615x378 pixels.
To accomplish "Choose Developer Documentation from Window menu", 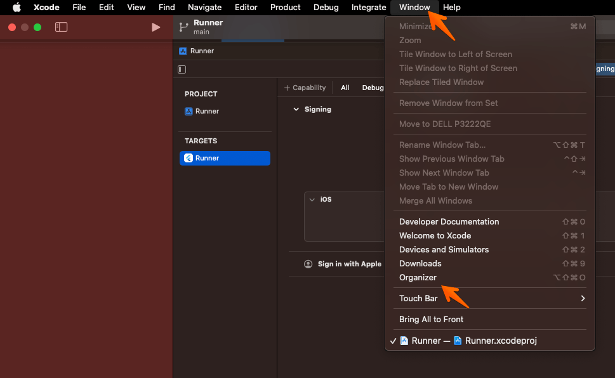I will pyautogui.click(x=490, y=222).
